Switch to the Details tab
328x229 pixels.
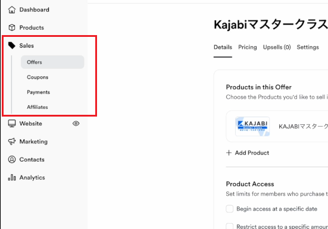(x=223, y=47)
